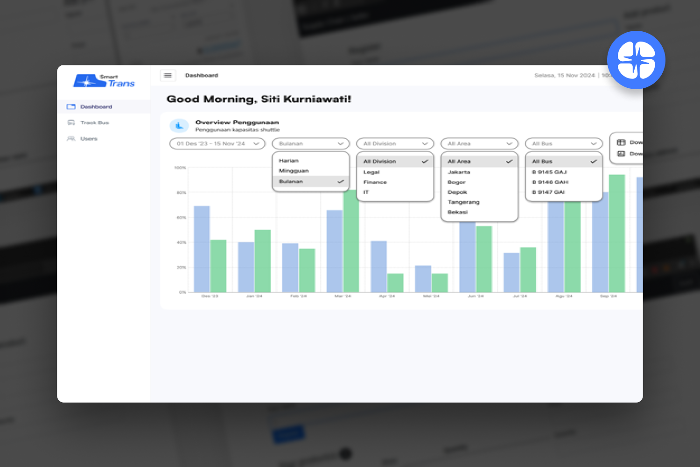Click the image download icon
This screenshot has width=700, height=467.
click(621, 154)
